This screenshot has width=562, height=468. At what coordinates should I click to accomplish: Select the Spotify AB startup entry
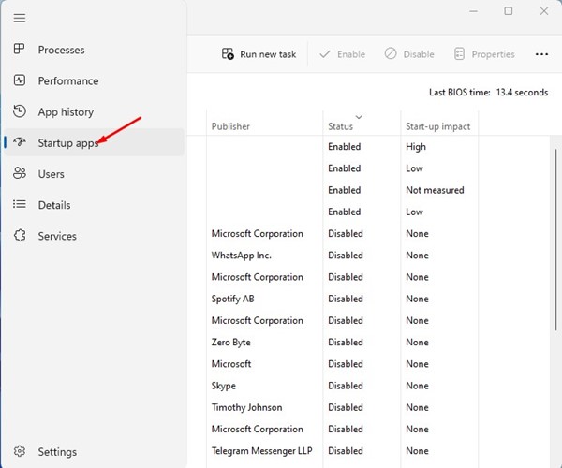(x=233, y=299)
